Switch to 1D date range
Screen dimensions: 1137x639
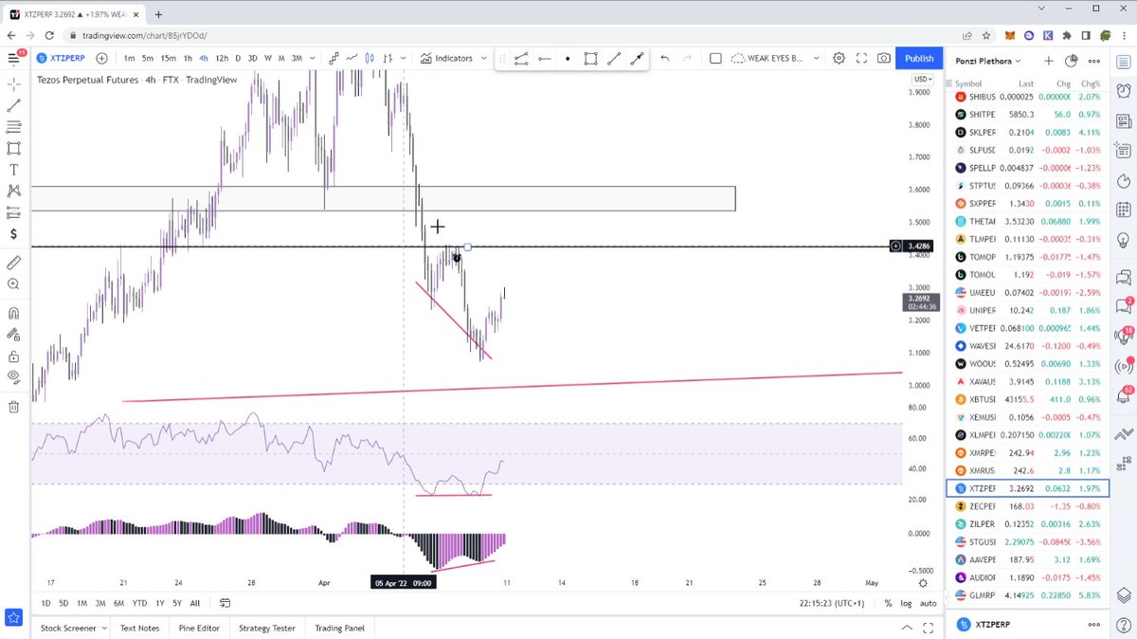pos(46,603)
